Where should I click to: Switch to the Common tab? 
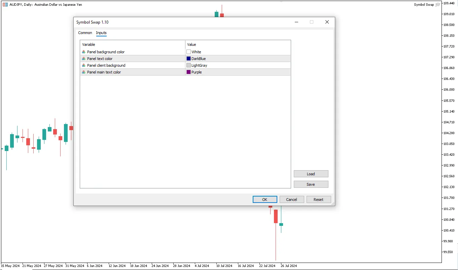click(85, 33)
